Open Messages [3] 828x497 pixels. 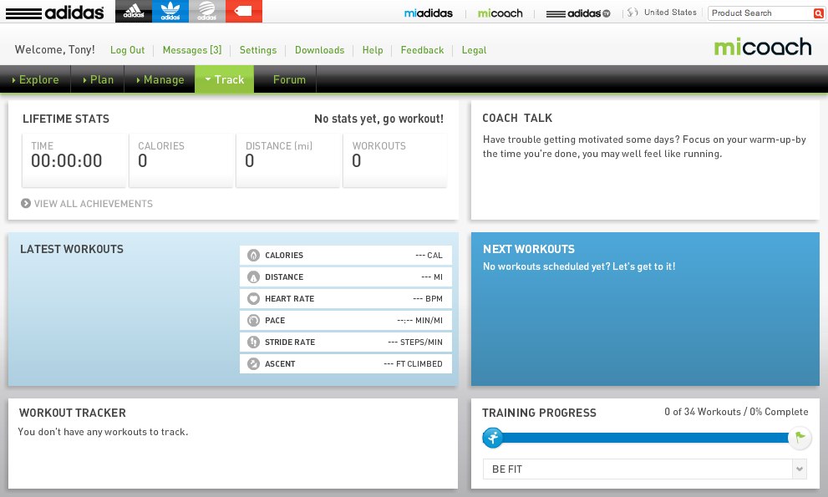coord(192,50)
